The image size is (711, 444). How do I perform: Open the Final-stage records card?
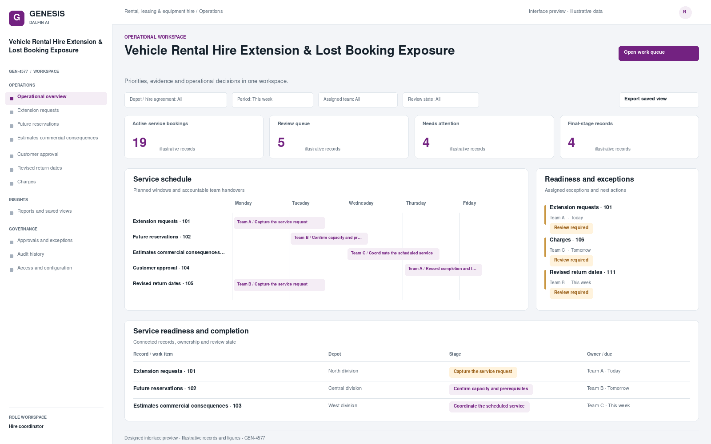point(629,137)
